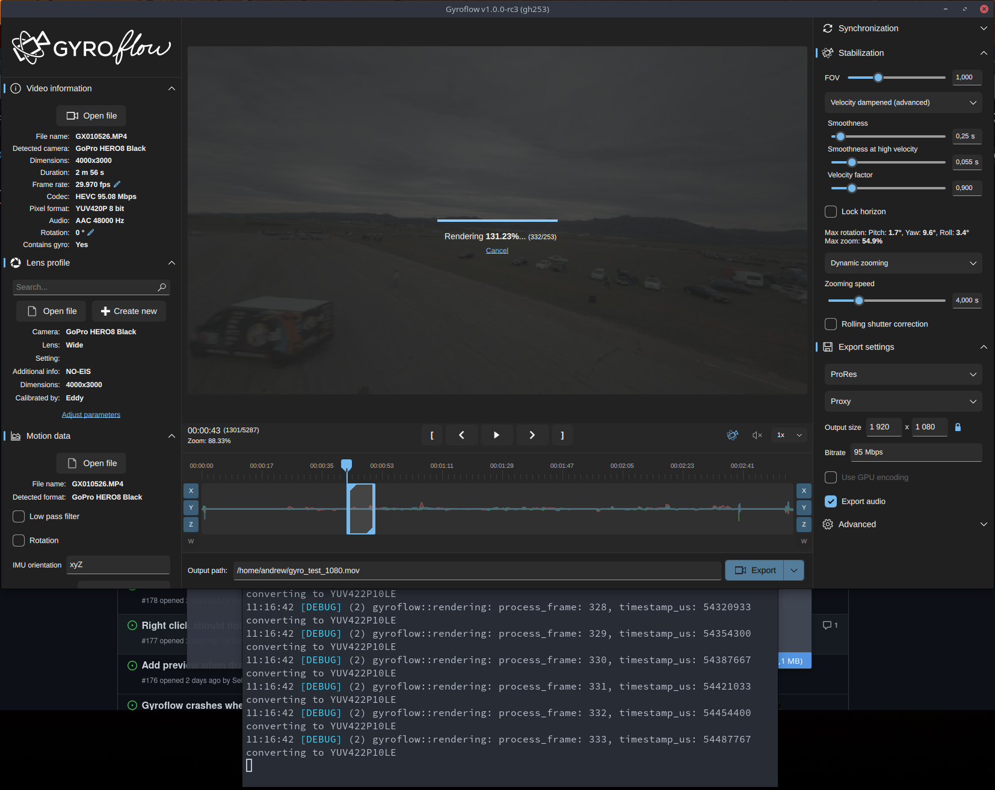Open Export button options arrow
The image size is (995, 790).
click(794, 570)
